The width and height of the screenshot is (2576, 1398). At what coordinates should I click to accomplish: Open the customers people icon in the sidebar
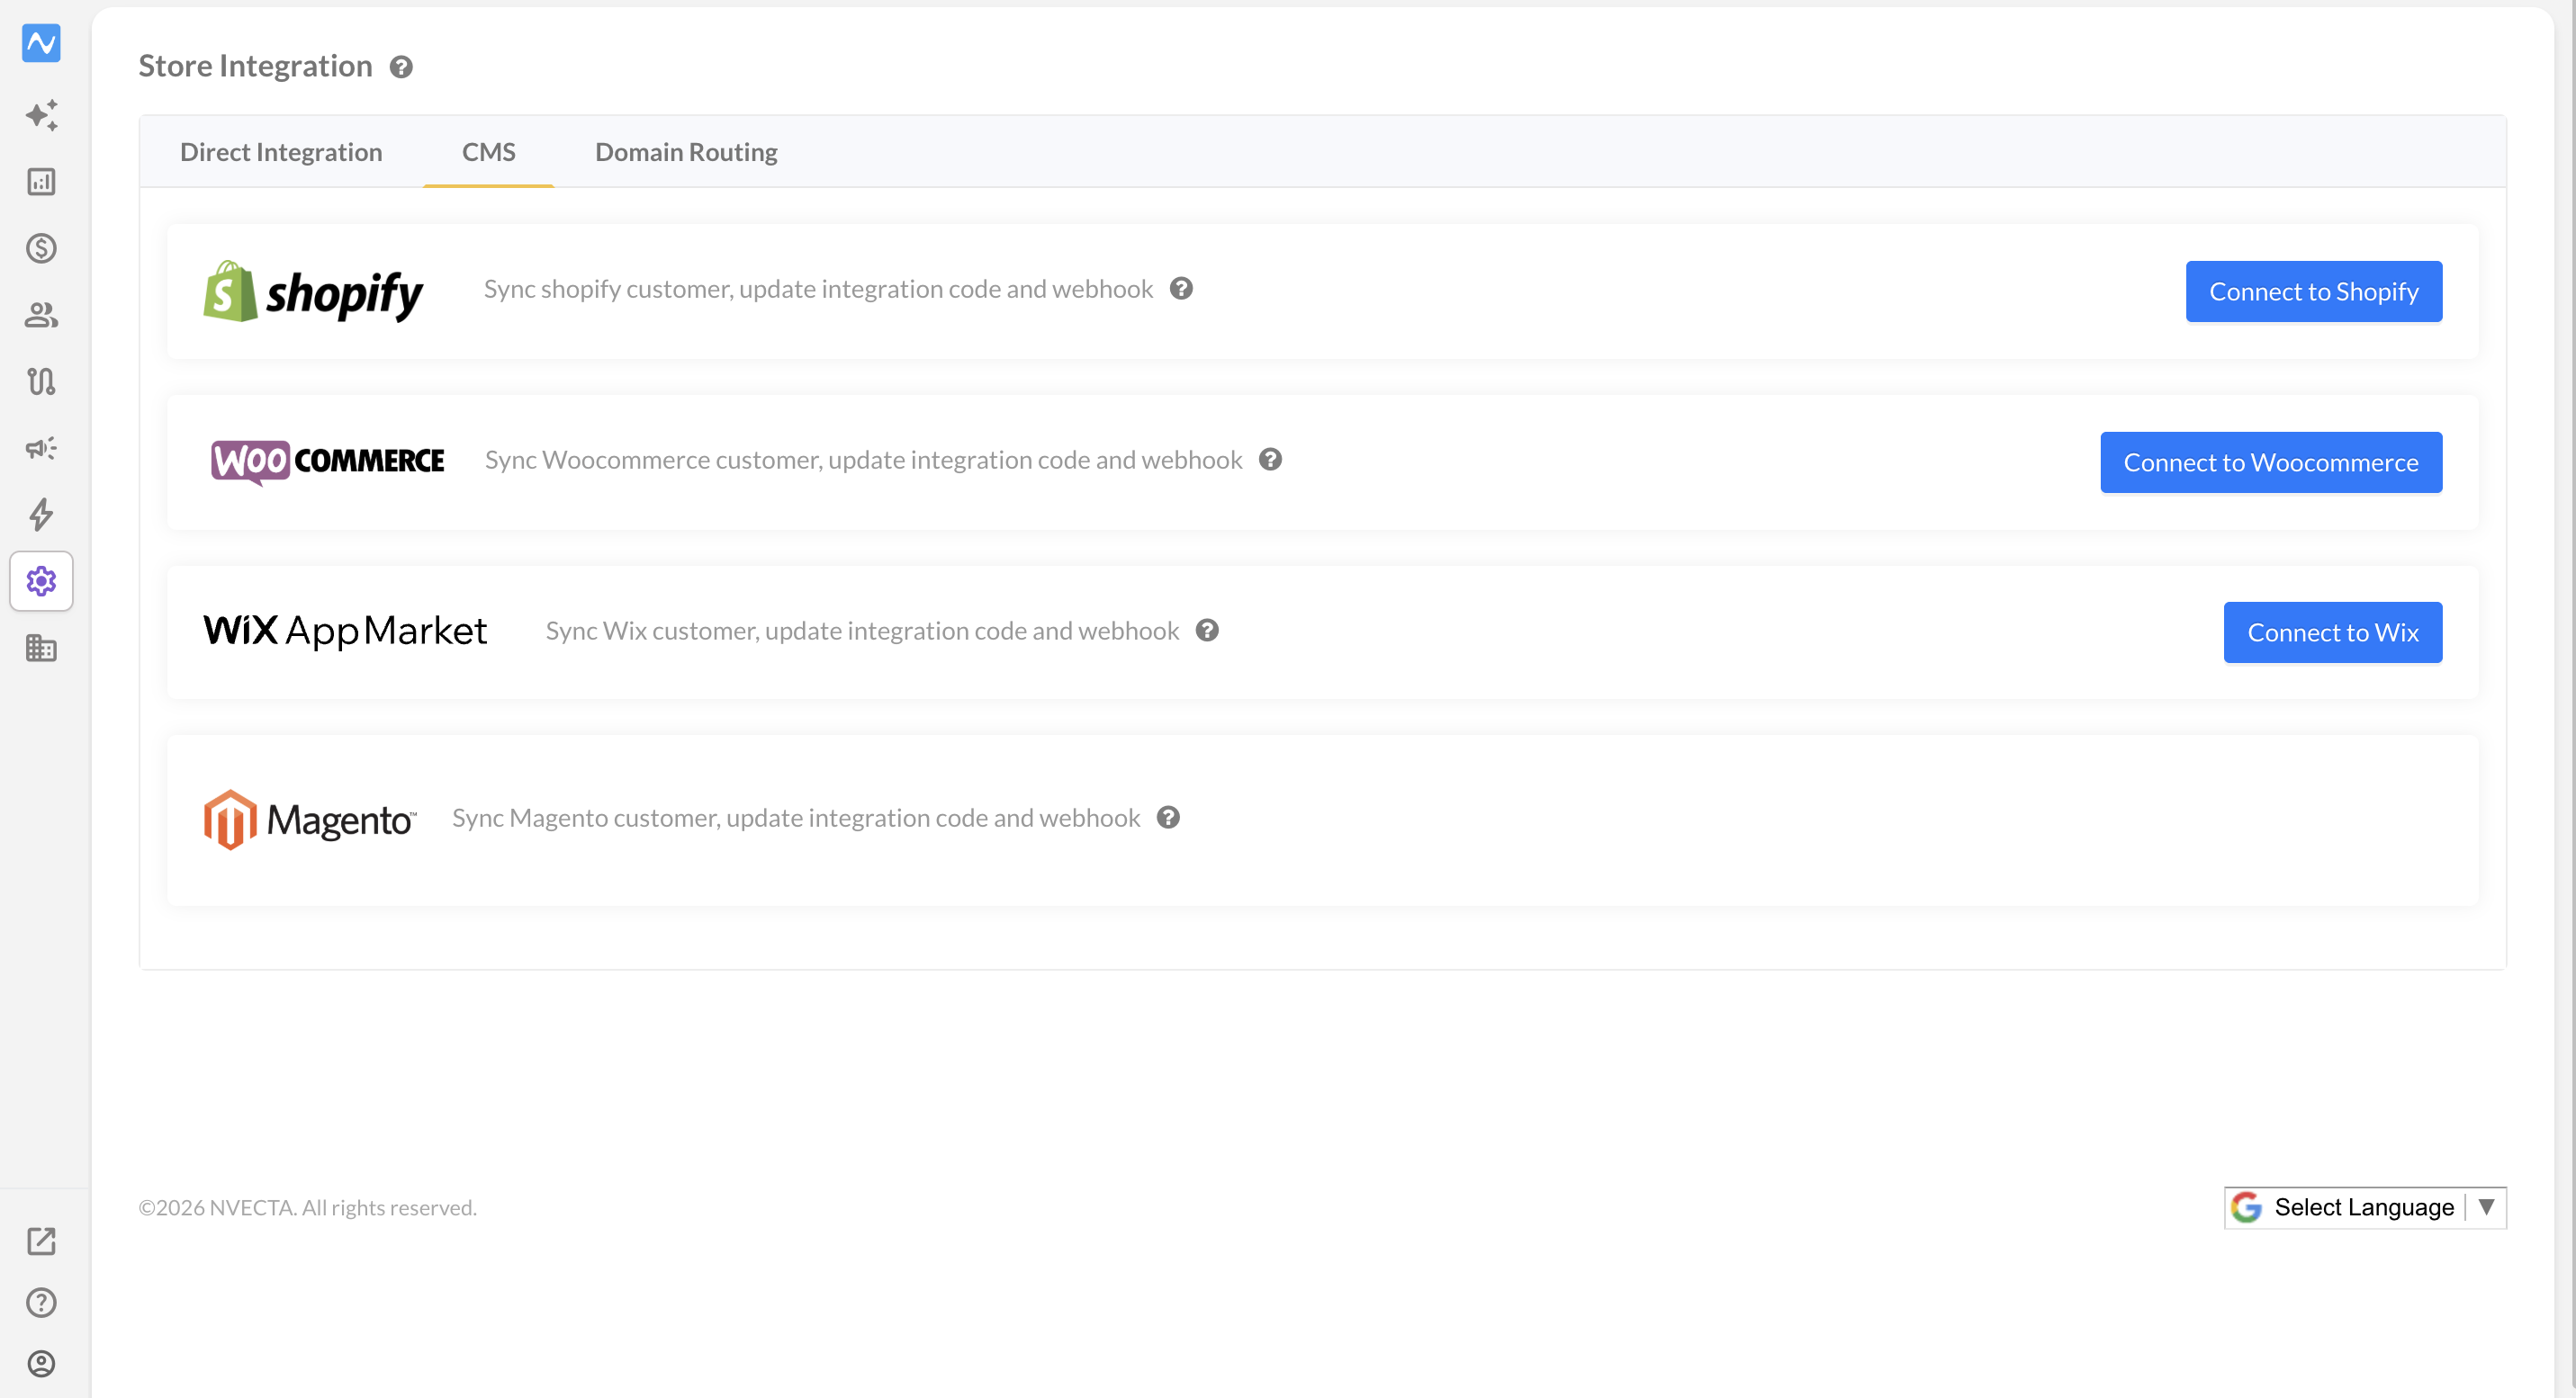[x=41, y=315]
